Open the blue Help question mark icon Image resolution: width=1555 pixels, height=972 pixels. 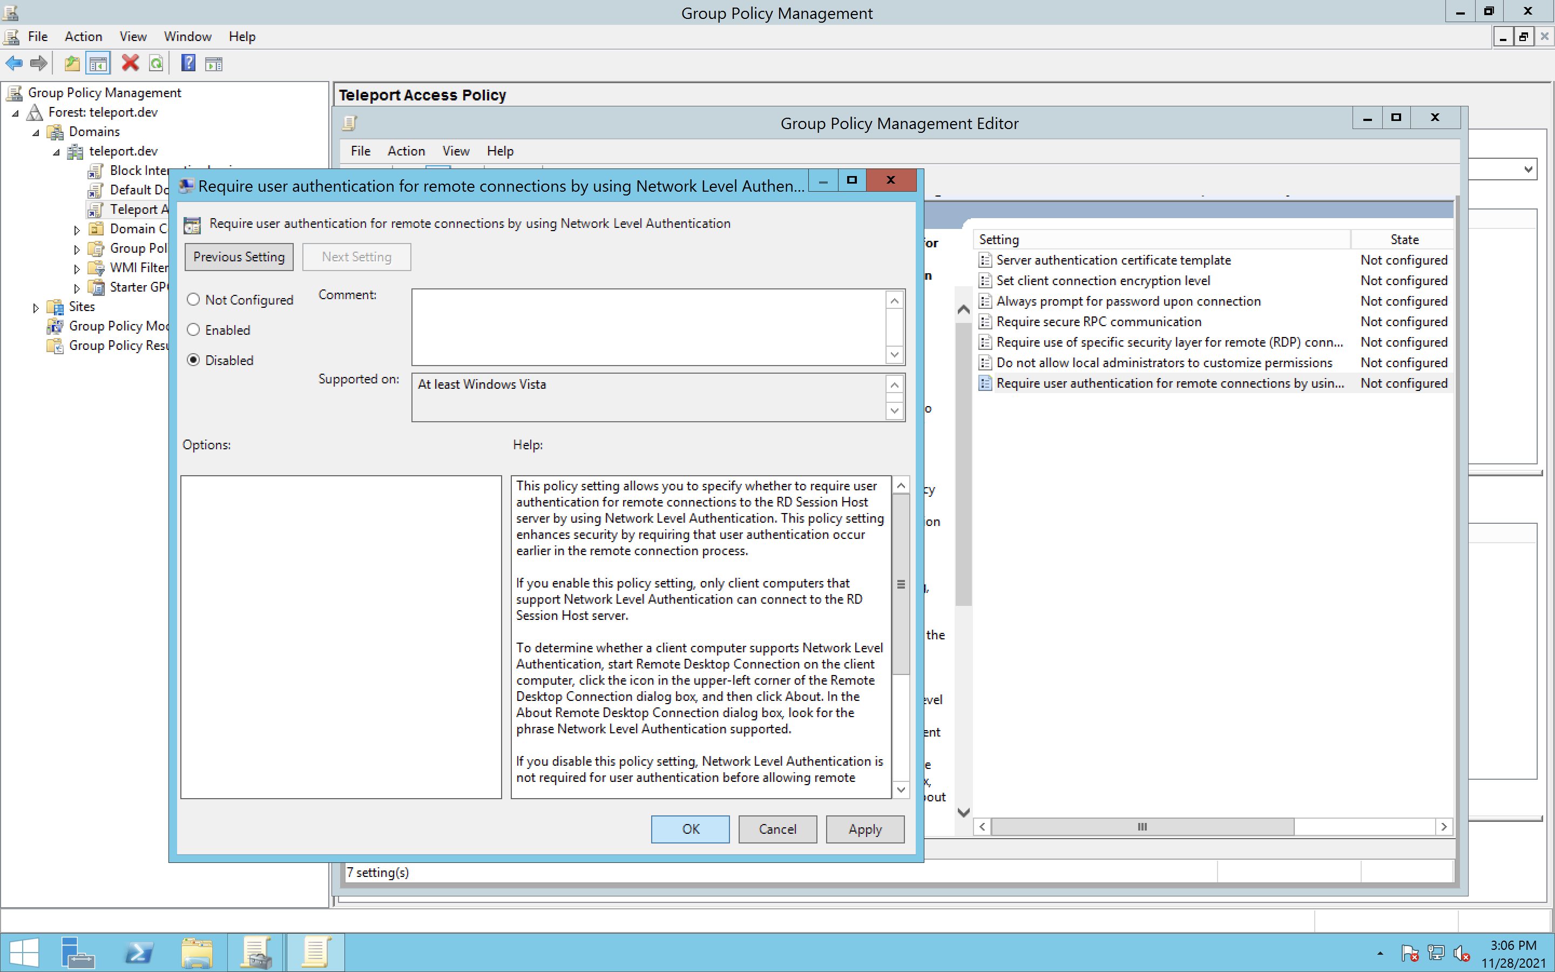tap(188, 63)
